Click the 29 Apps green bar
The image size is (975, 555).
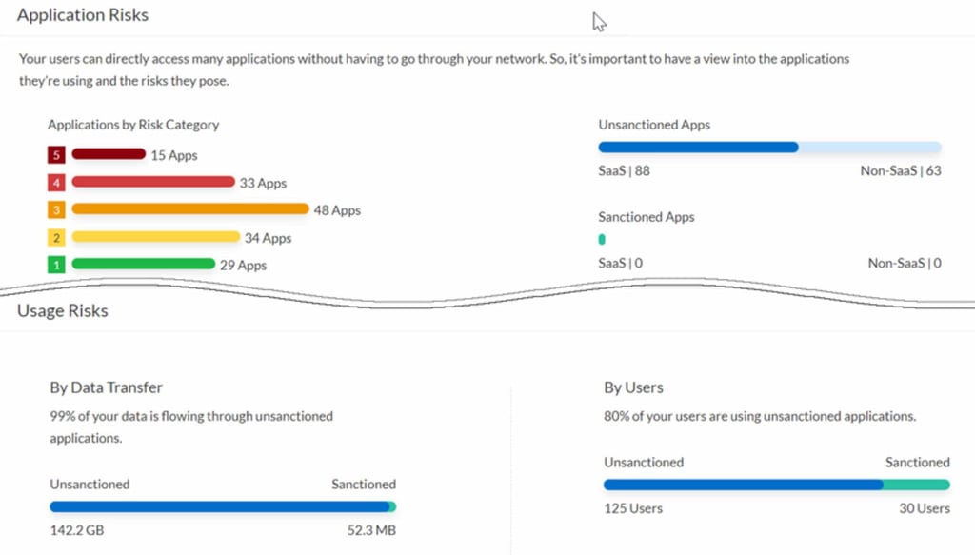[143, 265]
